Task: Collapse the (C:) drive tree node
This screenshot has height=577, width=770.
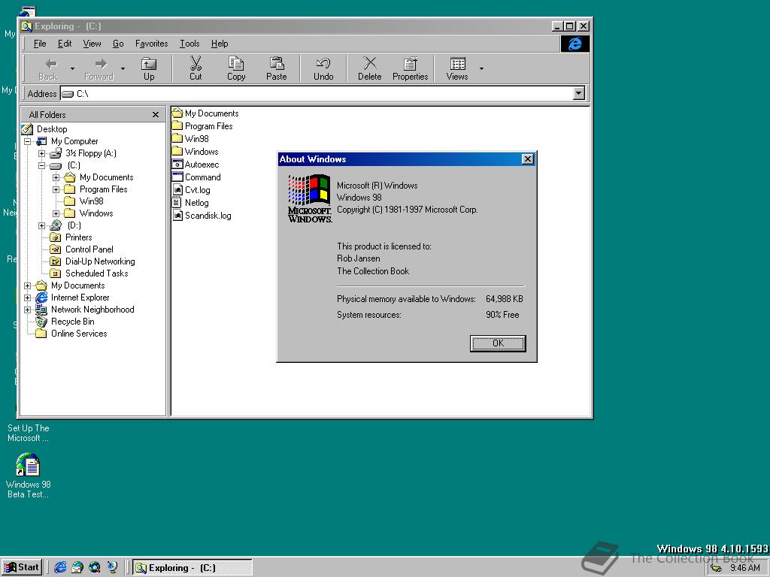Action: click(42, 165)
